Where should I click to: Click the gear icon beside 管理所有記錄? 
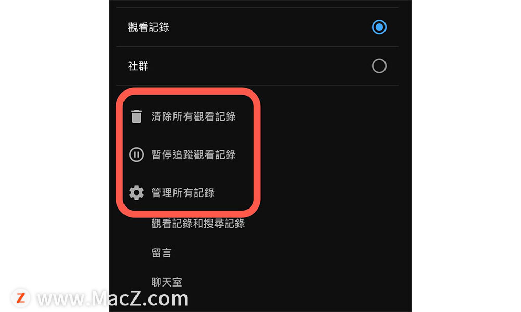[x=136, y=192]
